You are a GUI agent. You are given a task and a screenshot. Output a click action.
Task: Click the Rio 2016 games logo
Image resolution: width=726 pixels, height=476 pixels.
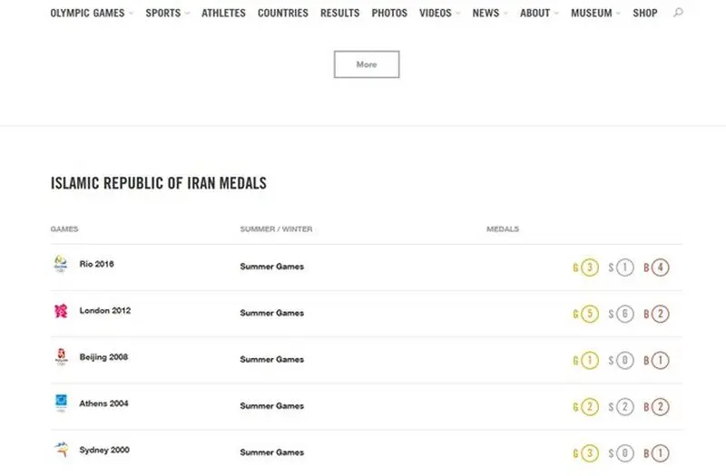(61, 264)
